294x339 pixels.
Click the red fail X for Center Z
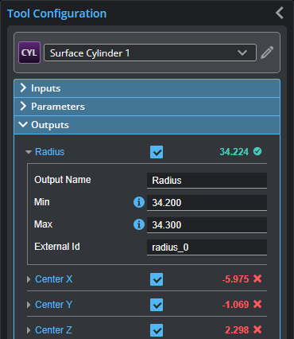[257, 329]
